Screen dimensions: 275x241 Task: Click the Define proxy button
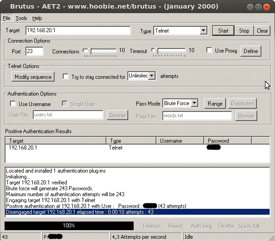coord(251,51)
